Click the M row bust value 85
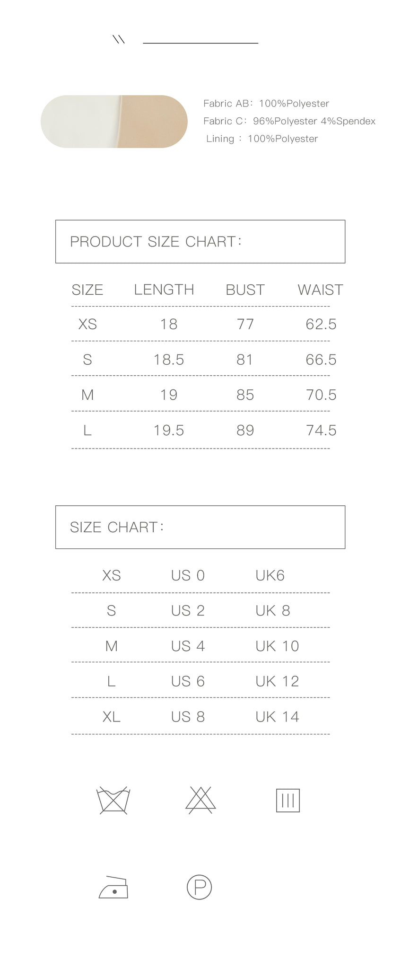The width and height of the screenshot is (401, 969). pos(245,395)
